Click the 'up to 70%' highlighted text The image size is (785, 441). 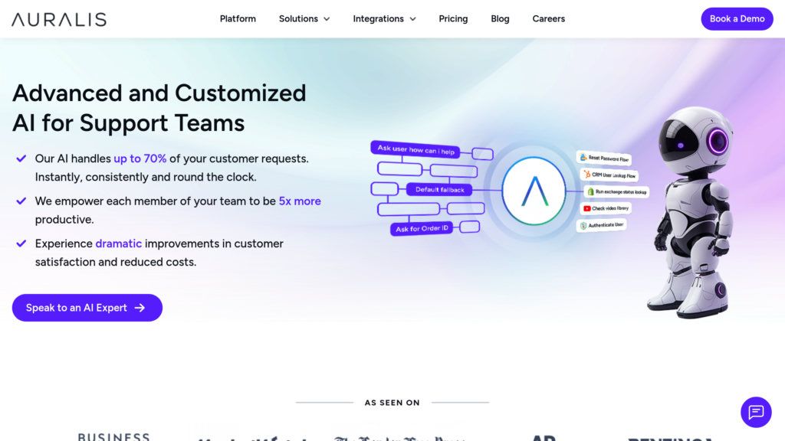(x=140, y=158)
